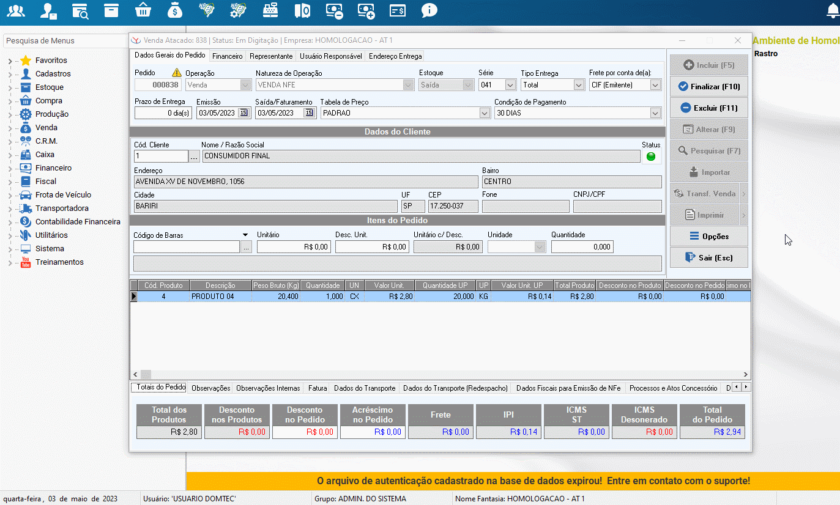This screenshot has width=840, height=505.
Task: Click the user-with-card icon in top toolbar
Action: click(x=48, y=10)
